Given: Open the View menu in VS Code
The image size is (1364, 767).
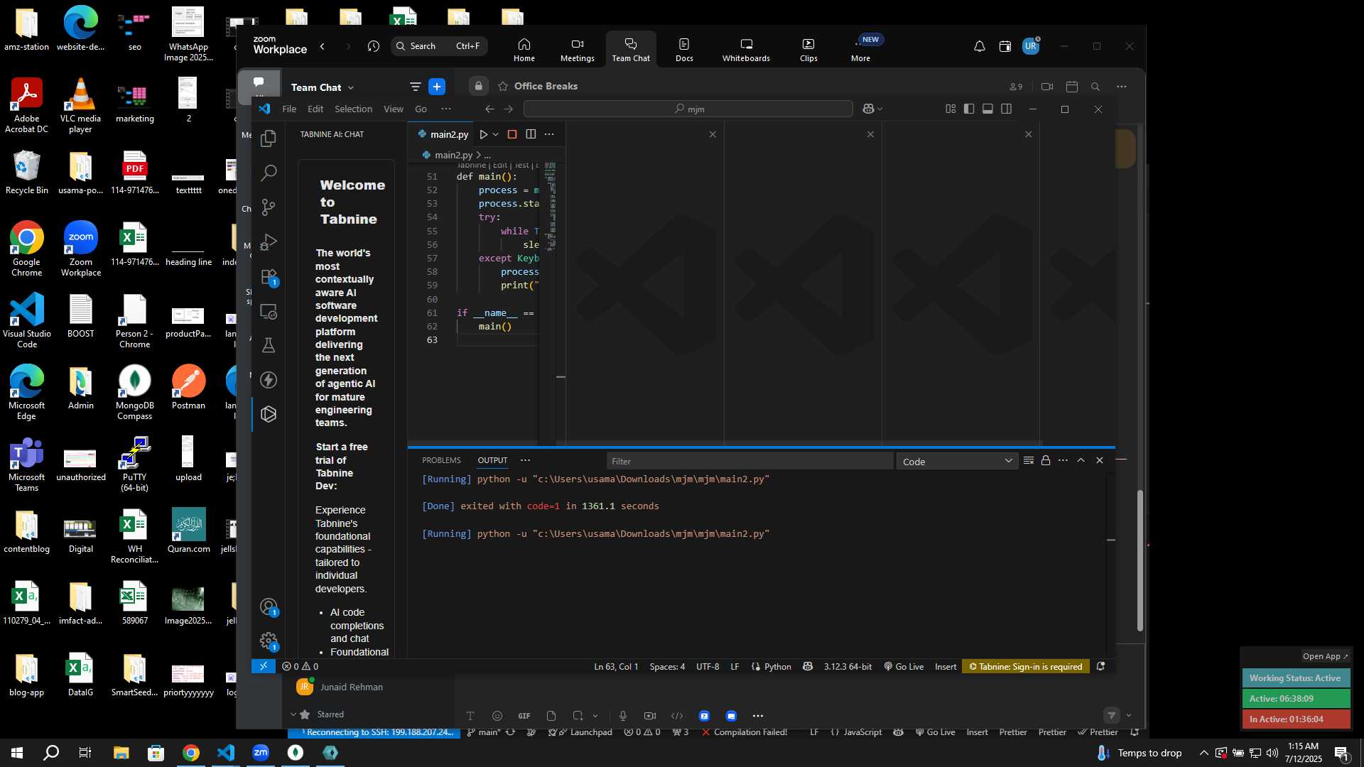Looking at the screenshot, I should coord(394,109).
